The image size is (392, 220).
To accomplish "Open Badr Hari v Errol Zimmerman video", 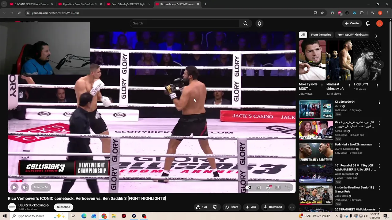I will coord(316,152).
